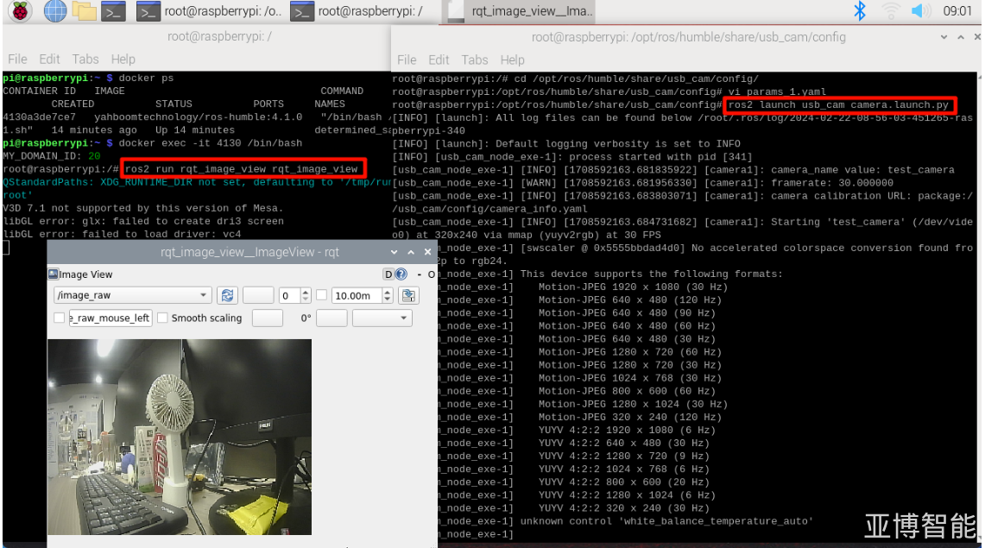This screenshot has height=548, width=985.
Task: Click the ros2 launch usb_cam camera.launch.py text
Action: 838,104
